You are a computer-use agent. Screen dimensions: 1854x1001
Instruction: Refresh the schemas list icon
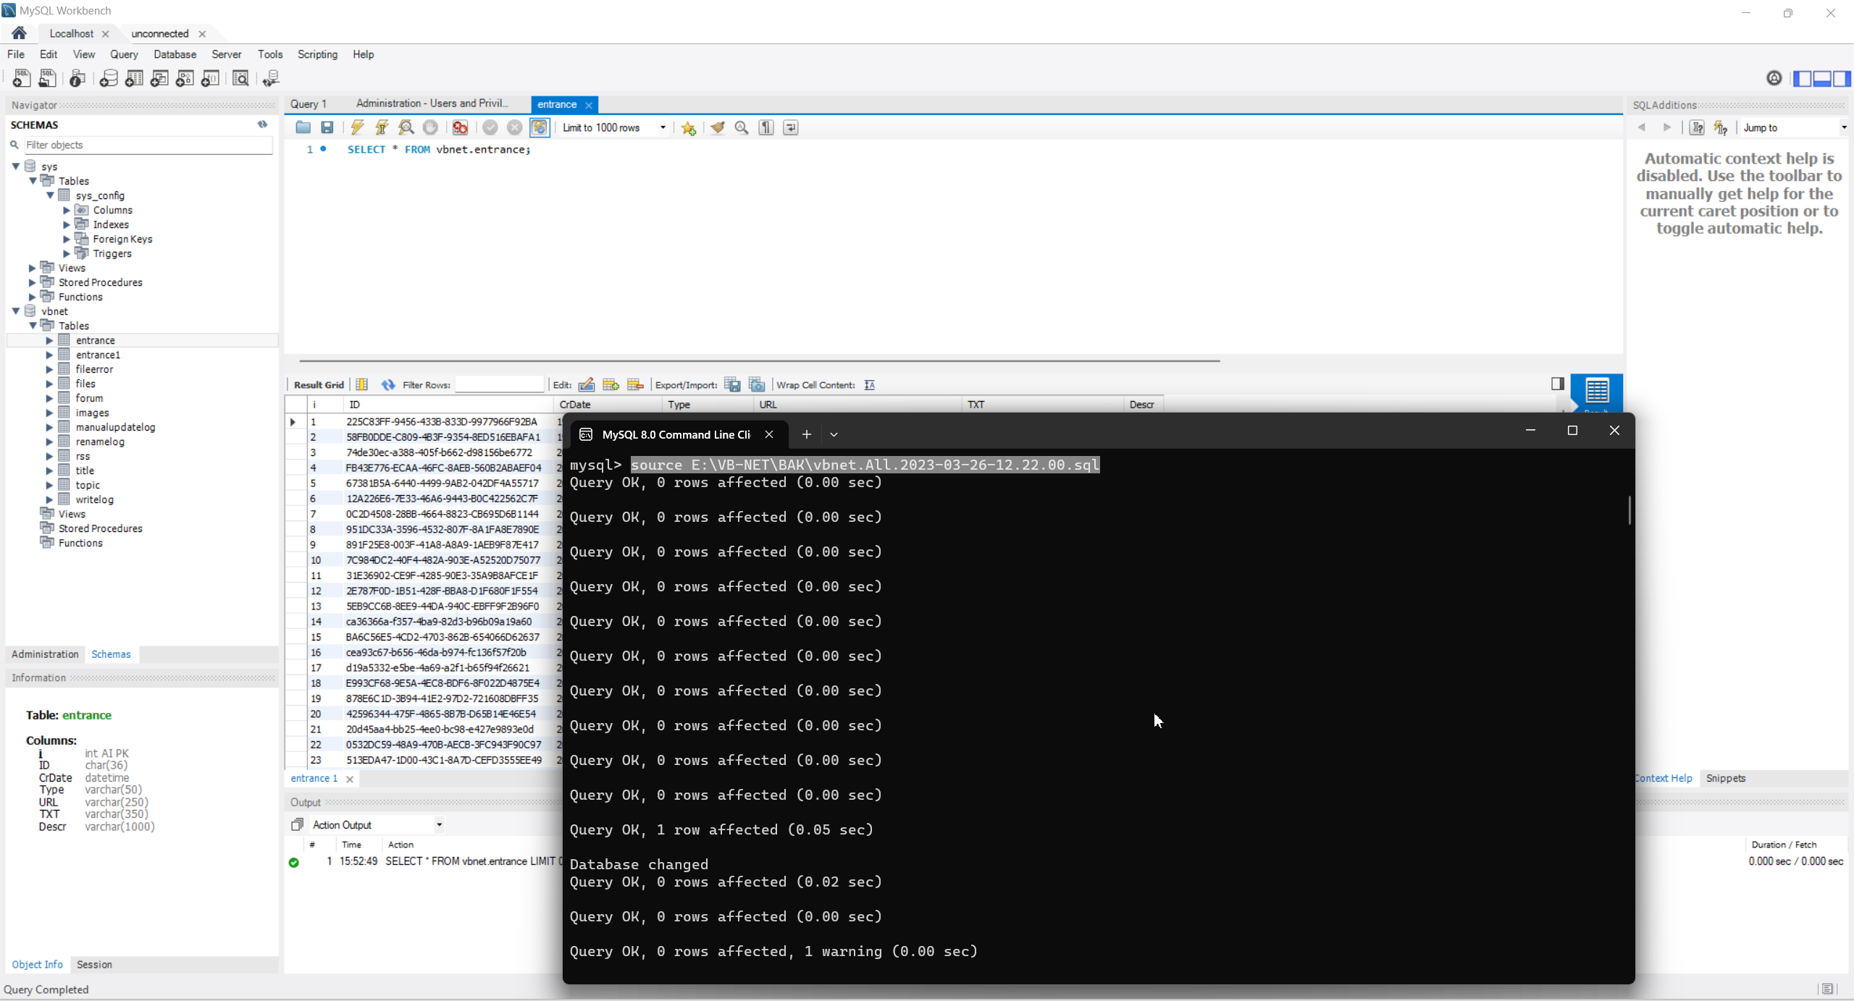click(x=262, y=124)
